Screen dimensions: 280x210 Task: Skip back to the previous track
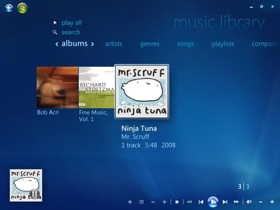(201, 202)
